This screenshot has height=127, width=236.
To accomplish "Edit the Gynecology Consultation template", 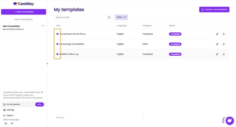I will [x=217, y=44].
